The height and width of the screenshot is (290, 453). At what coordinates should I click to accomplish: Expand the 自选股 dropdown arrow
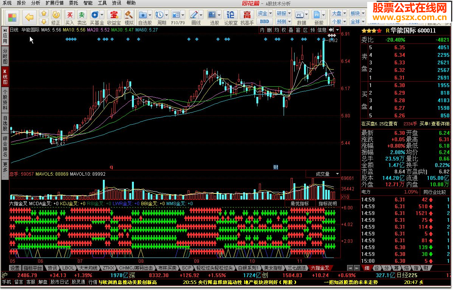click(x=150, y=15)
